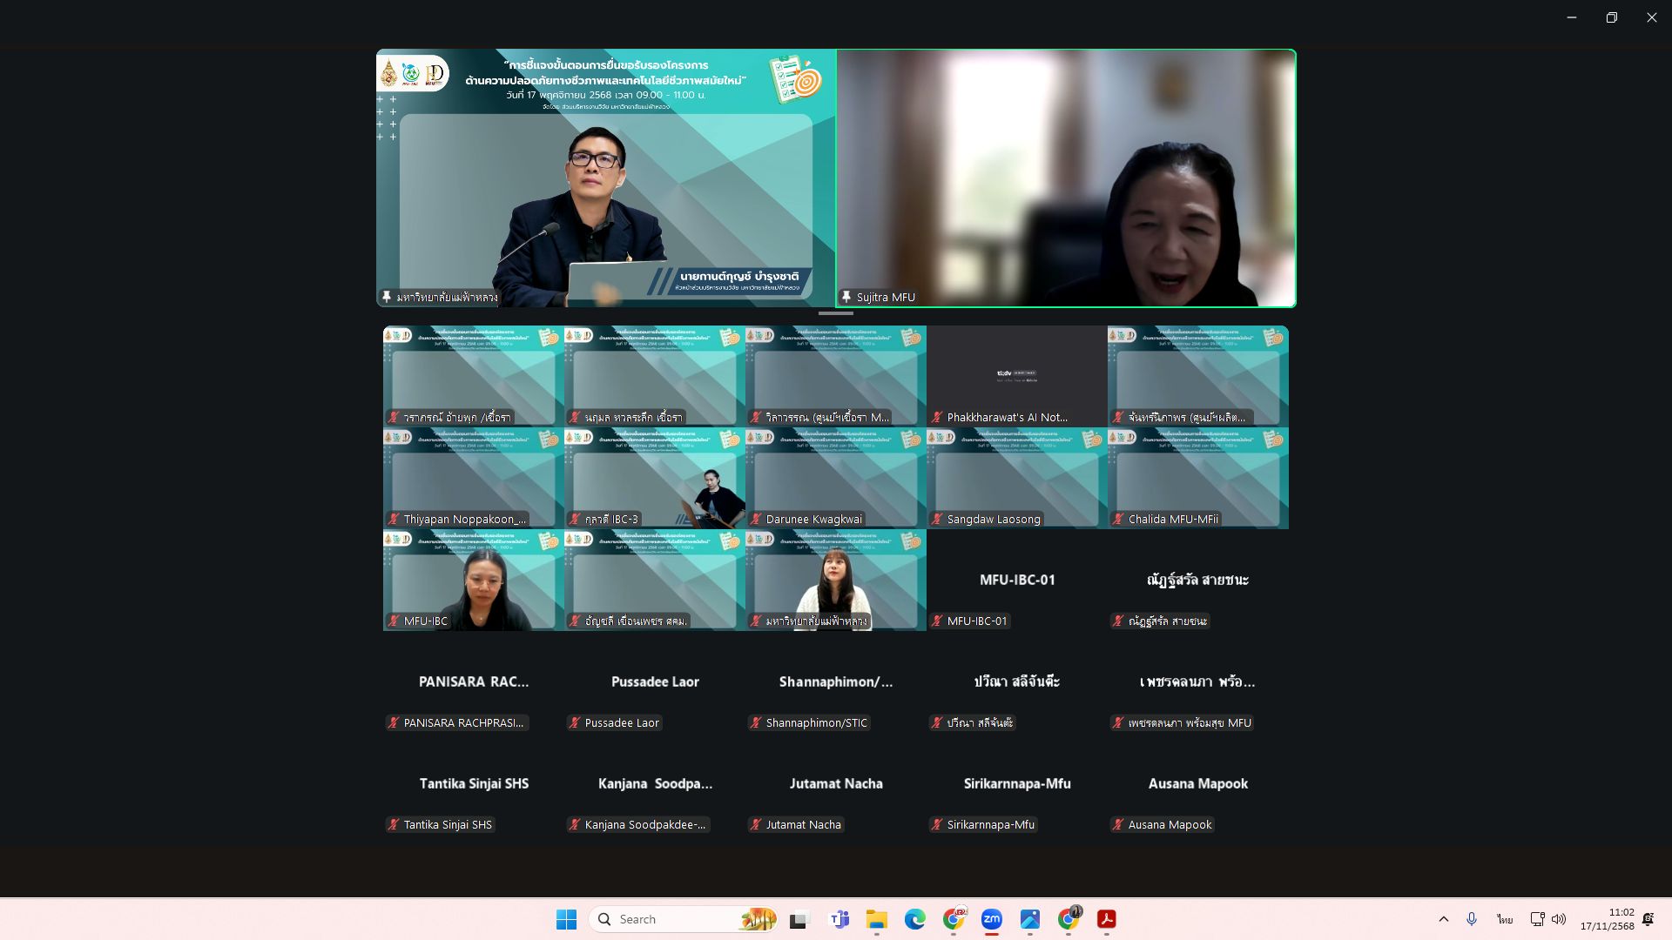Screen dimensions: 1672x940
Task: Click the clock and date display
Action: coord(1607,919)
